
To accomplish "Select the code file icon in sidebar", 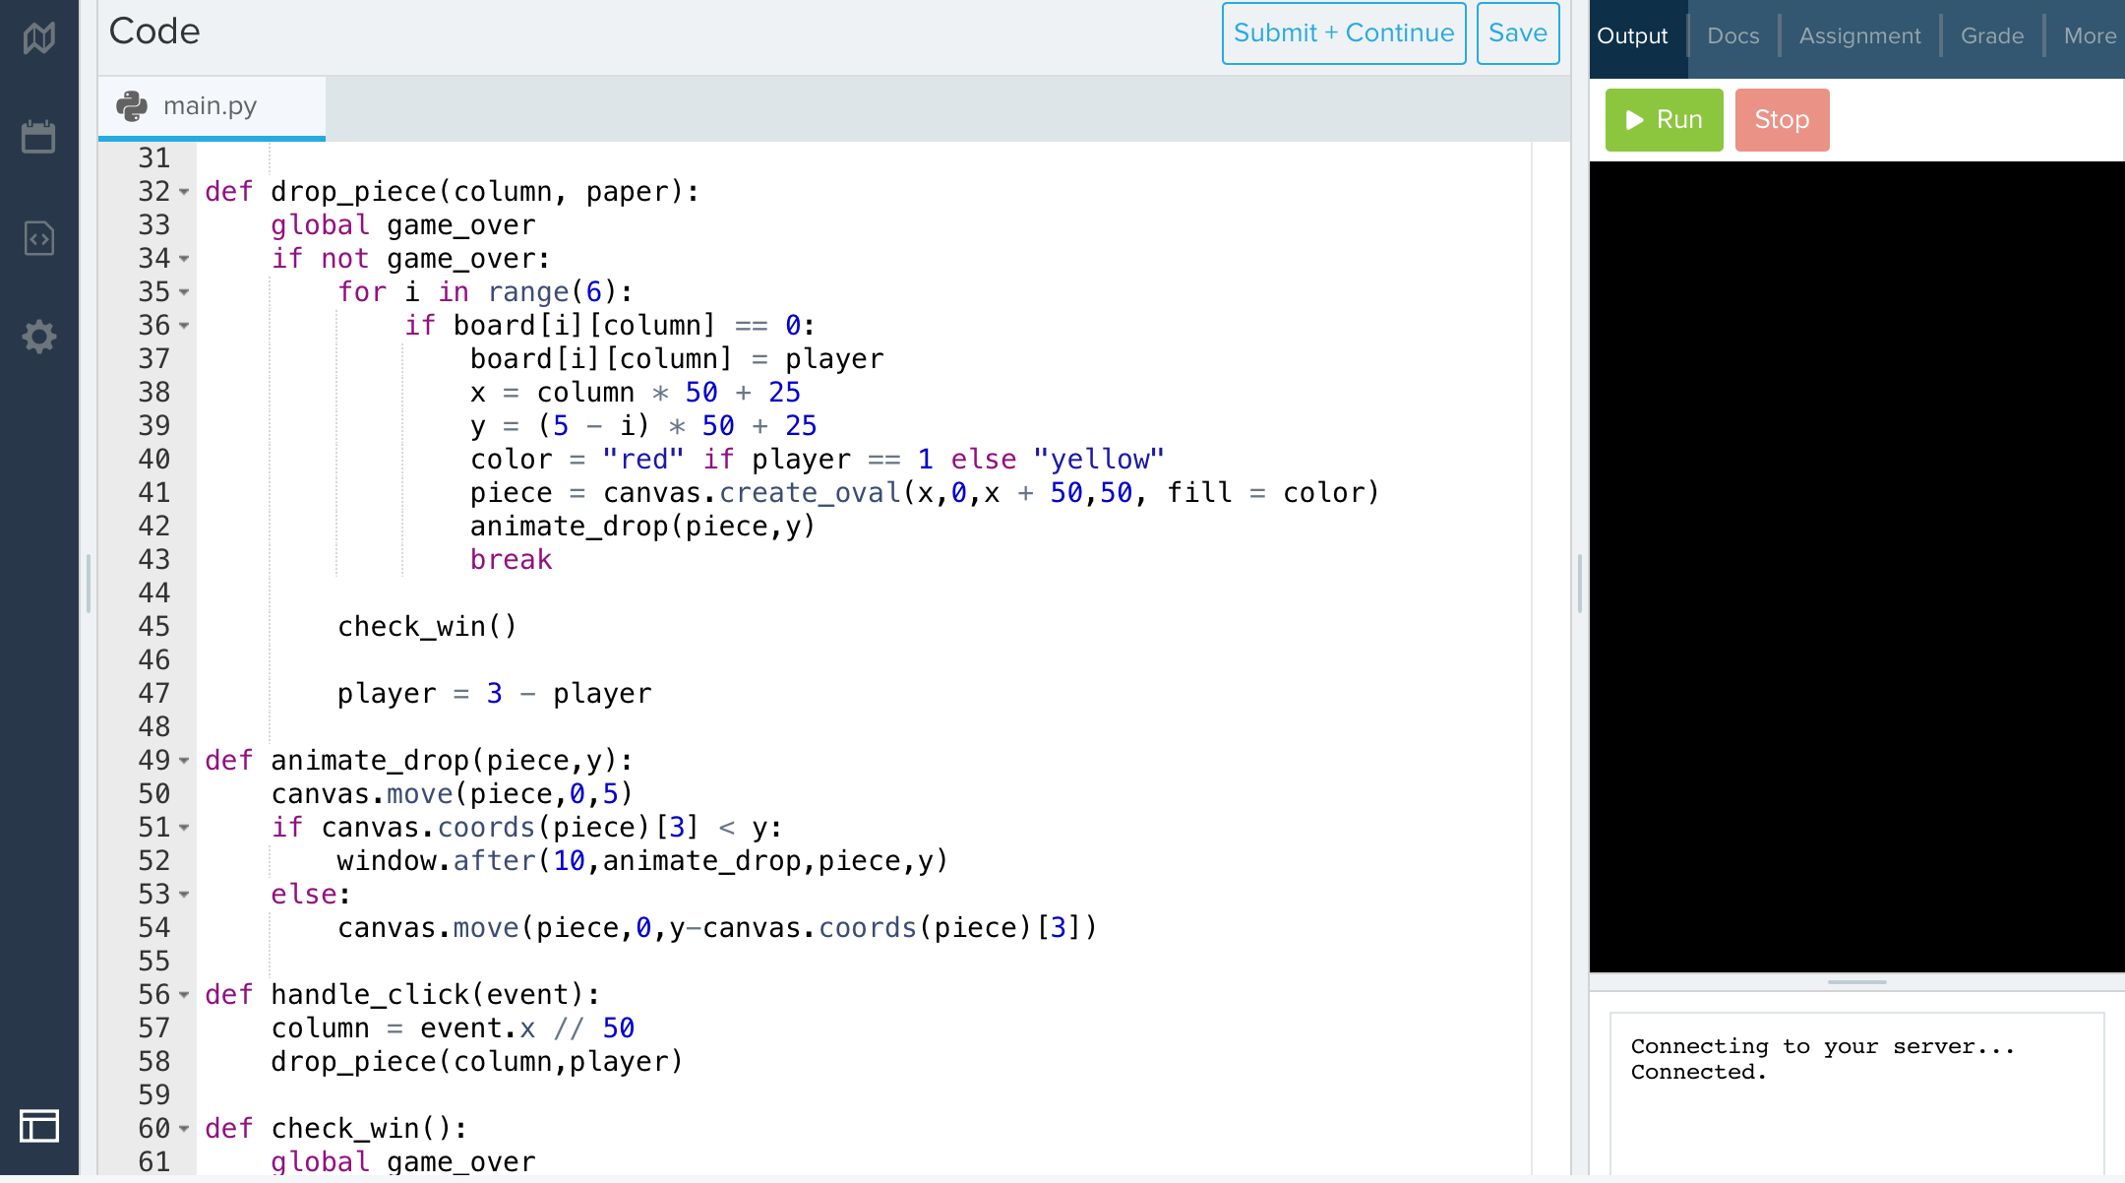I will [x=39, y=237].
